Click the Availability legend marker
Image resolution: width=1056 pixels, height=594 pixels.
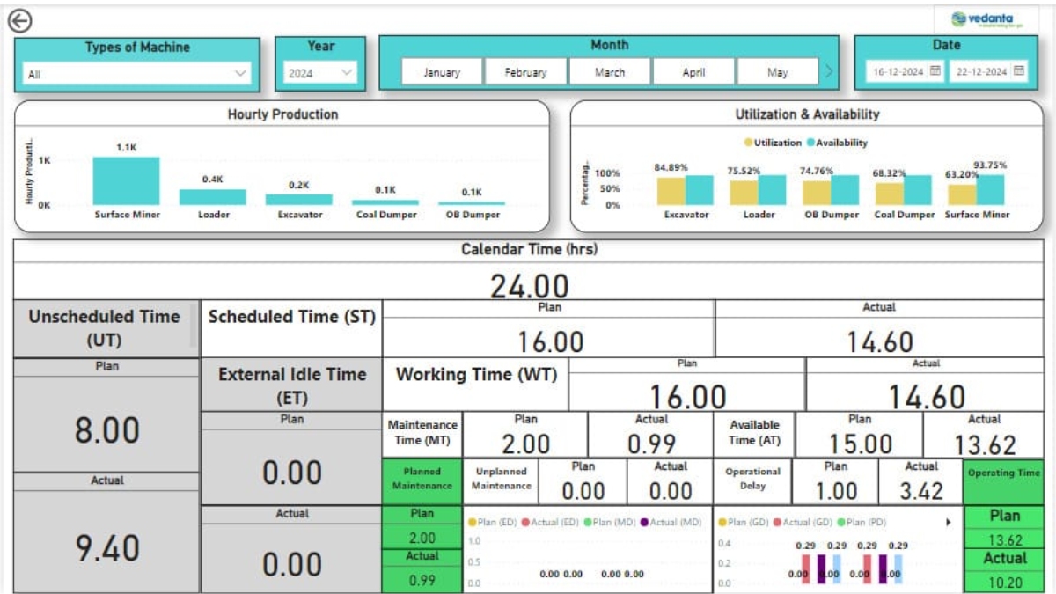[810, 143]
